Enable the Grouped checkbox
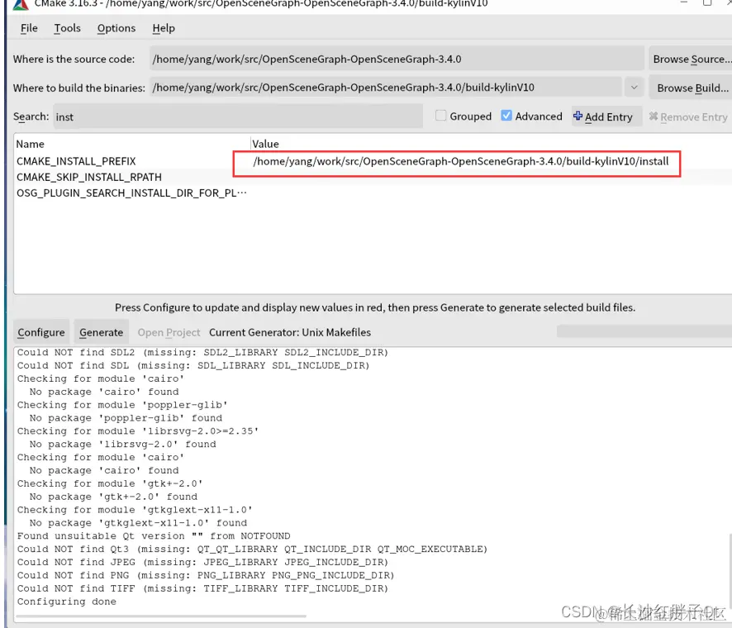 click(440, 116)
